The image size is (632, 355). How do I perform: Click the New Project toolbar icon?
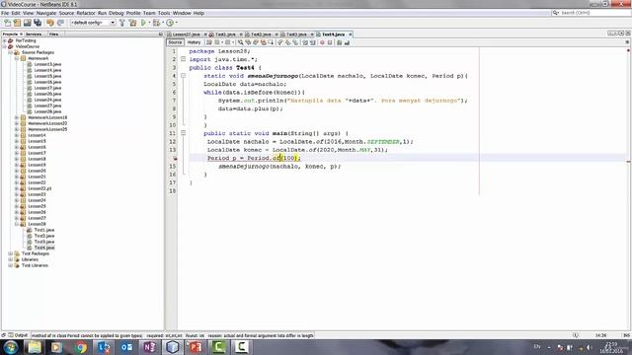click(17, 23)
